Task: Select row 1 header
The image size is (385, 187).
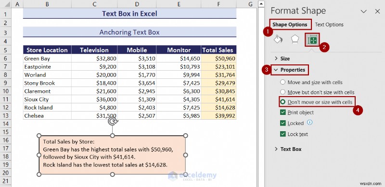Action: [6, 14]
